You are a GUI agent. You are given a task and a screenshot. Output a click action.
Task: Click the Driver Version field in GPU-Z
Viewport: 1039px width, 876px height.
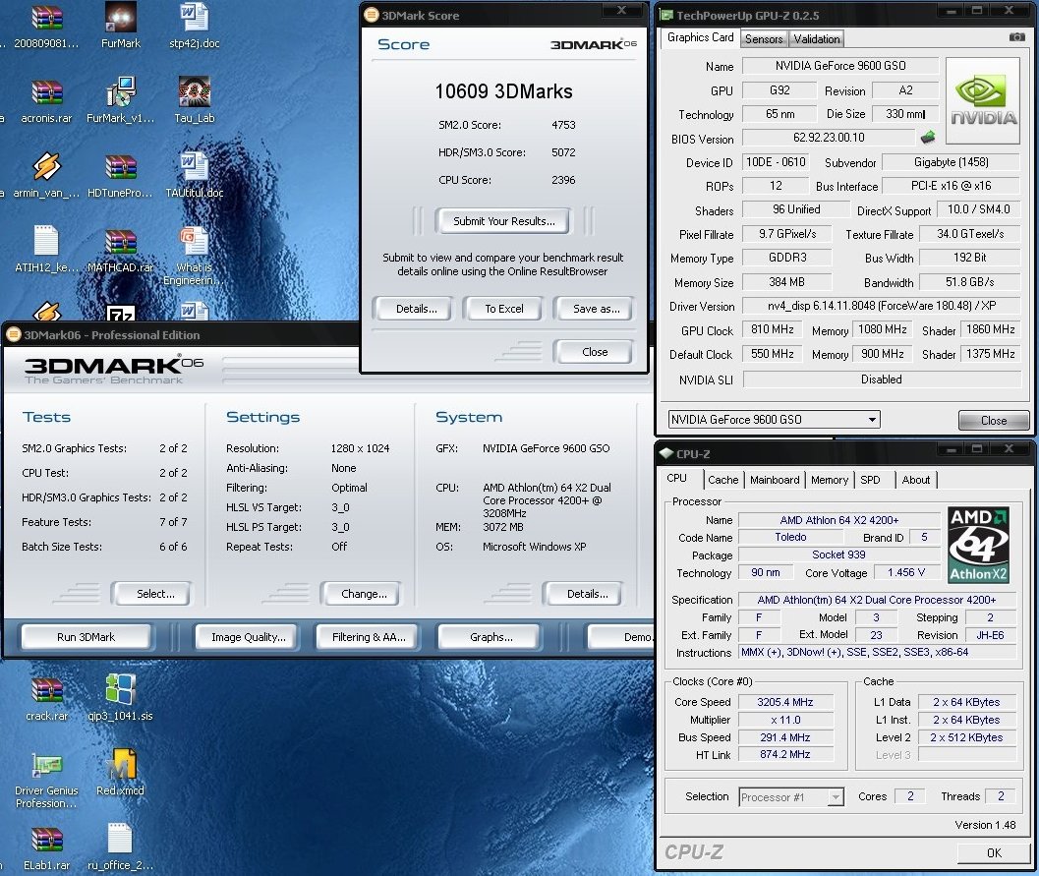pyautogui.click(x=882, y=306)
